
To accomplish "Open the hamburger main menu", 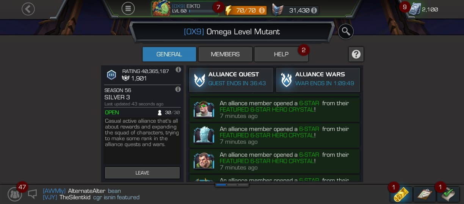I will pos(128,8).
